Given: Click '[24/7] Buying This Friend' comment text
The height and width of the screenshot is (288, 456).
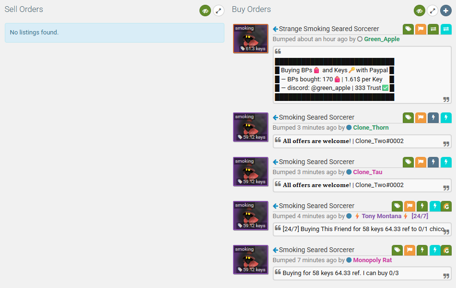Looking at the screenshot, I should click(363, 229).
